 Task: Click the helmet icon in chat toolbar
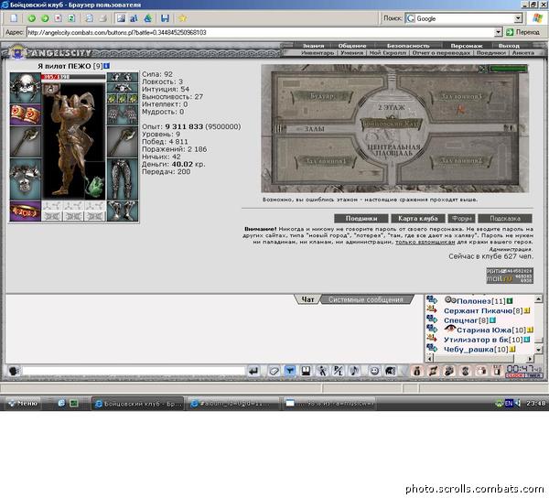click(x=391, y=371)
